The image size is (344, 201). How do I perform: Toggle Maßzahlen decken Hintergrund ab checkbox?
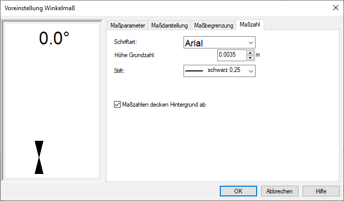117,105
